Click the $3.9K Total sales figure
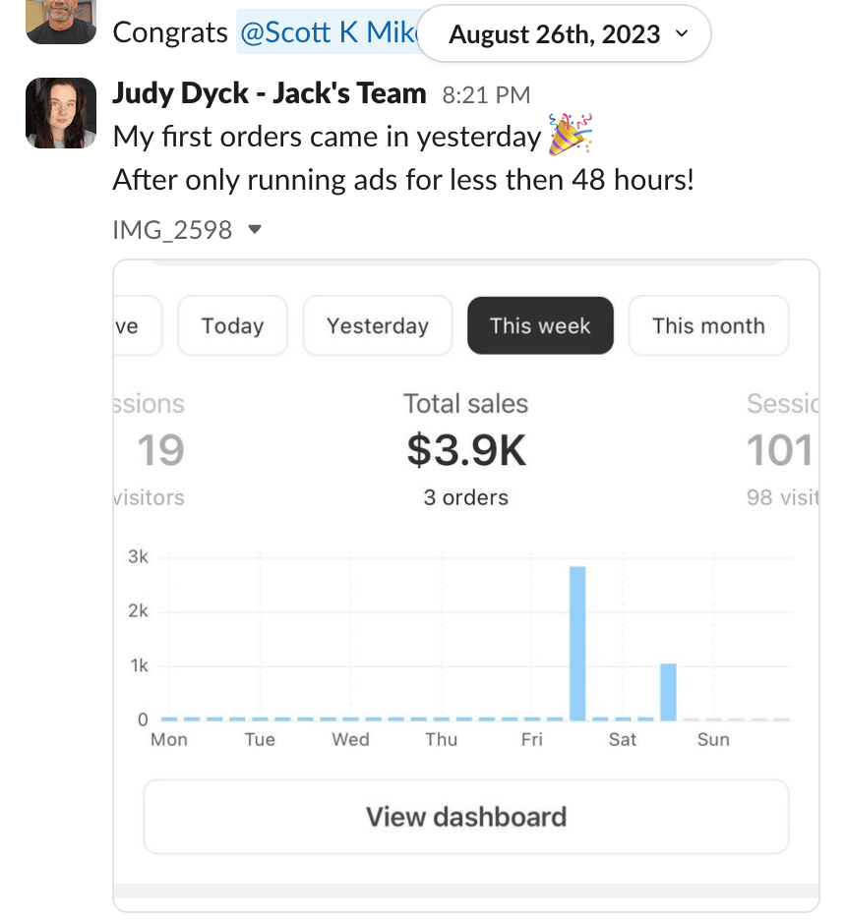This screenshot has height=920, width=846. 466,451
